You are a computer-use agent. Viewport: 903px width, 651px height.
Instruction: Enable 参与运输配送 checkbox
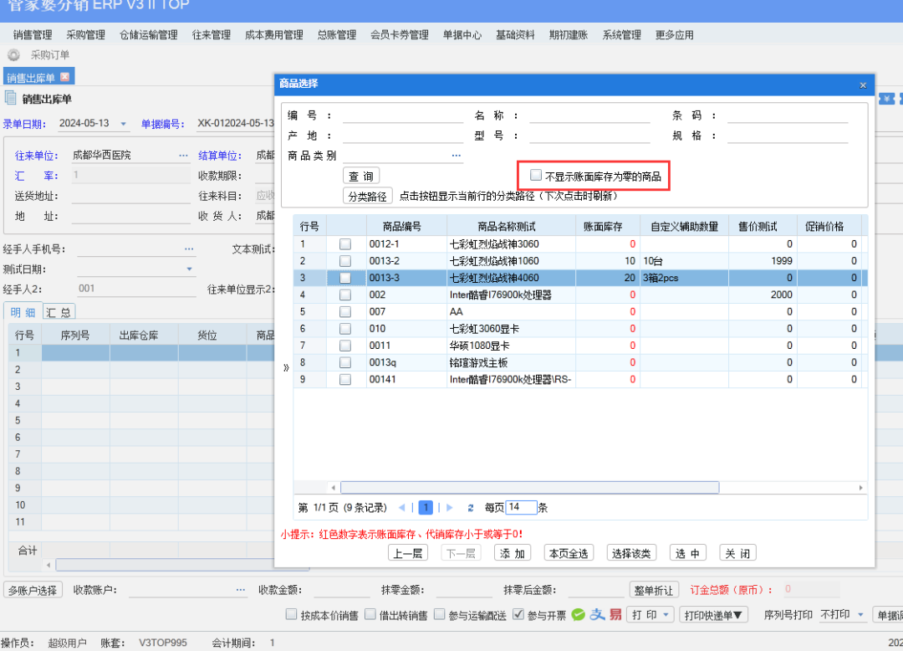click(440, 614)
